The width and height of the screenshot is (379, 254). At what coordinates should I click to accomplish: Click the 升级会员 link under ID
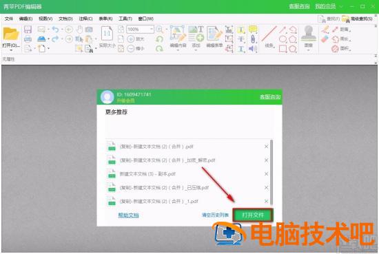[125, 100]
